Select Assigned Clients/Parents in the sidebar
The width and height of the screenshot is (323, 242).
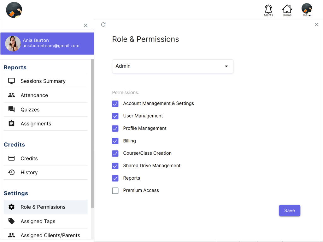click(x=50, y=235)
